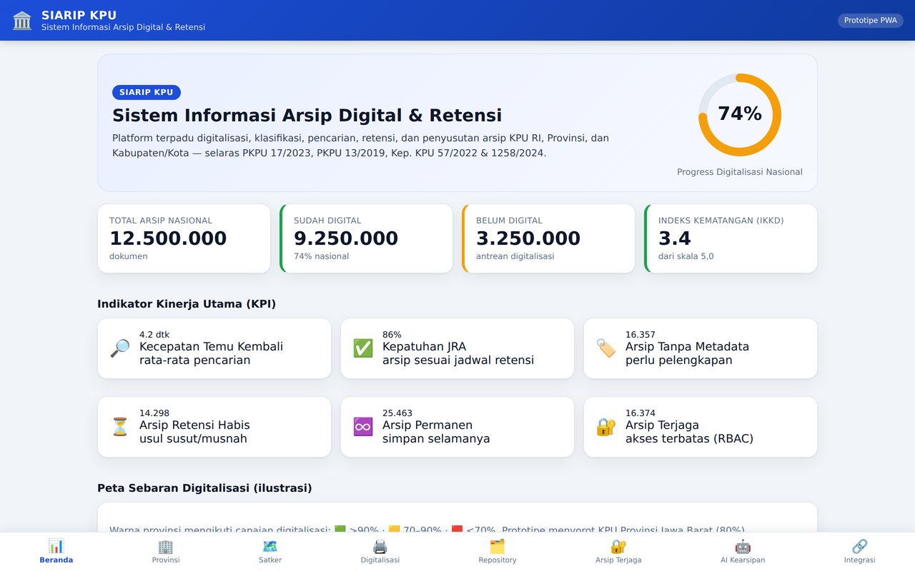Click the Indikator Kinerja Utama (KPI) heading
The width and height of the screenshot is (915, 571).
coord(187,304)
